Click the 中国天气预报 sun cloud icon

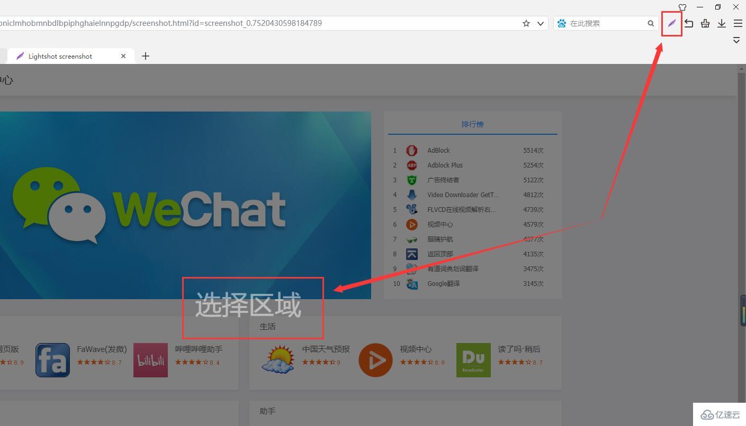click(x=278, y=360)
